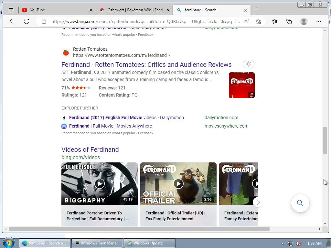Open Ferdinand Extended third video thumbnail
This screenshot has width=331, height=248.
tap(239, 184)
